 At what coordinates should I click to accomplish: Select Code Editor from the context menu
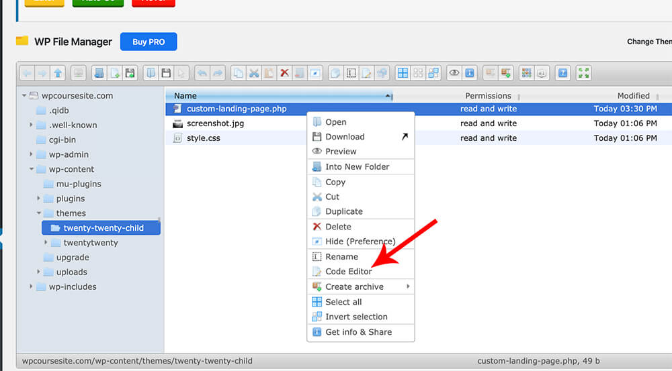[x=348, y=272]
